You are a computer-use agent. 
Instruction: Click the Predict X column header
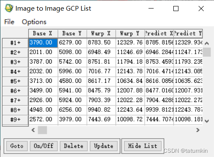coord(159,34)
